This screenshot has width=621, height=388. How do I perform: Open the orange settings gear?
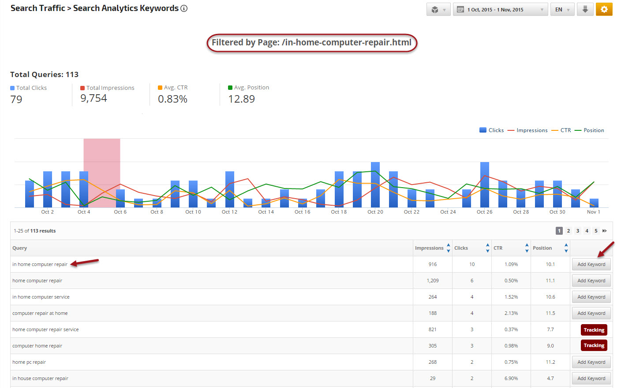604,9
